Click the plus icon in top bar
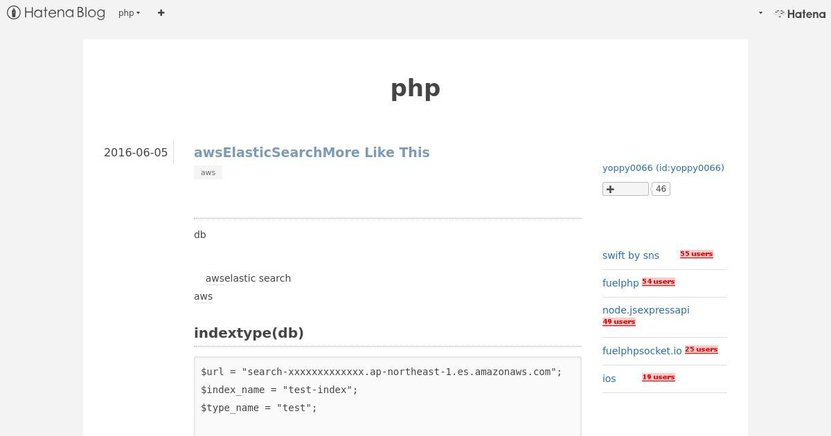Image resolution: width=831 pixels, height=436 pixels. click(x=161, y=13)
